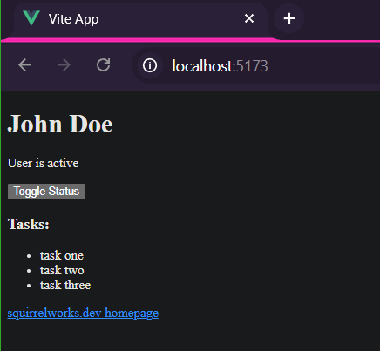
Task: Click list item 'task two'
Action: [62, 271]
